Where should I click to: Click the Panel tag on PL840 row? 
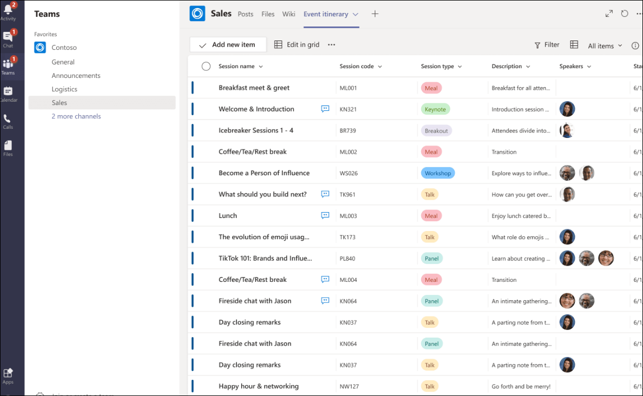click(432, 259)
